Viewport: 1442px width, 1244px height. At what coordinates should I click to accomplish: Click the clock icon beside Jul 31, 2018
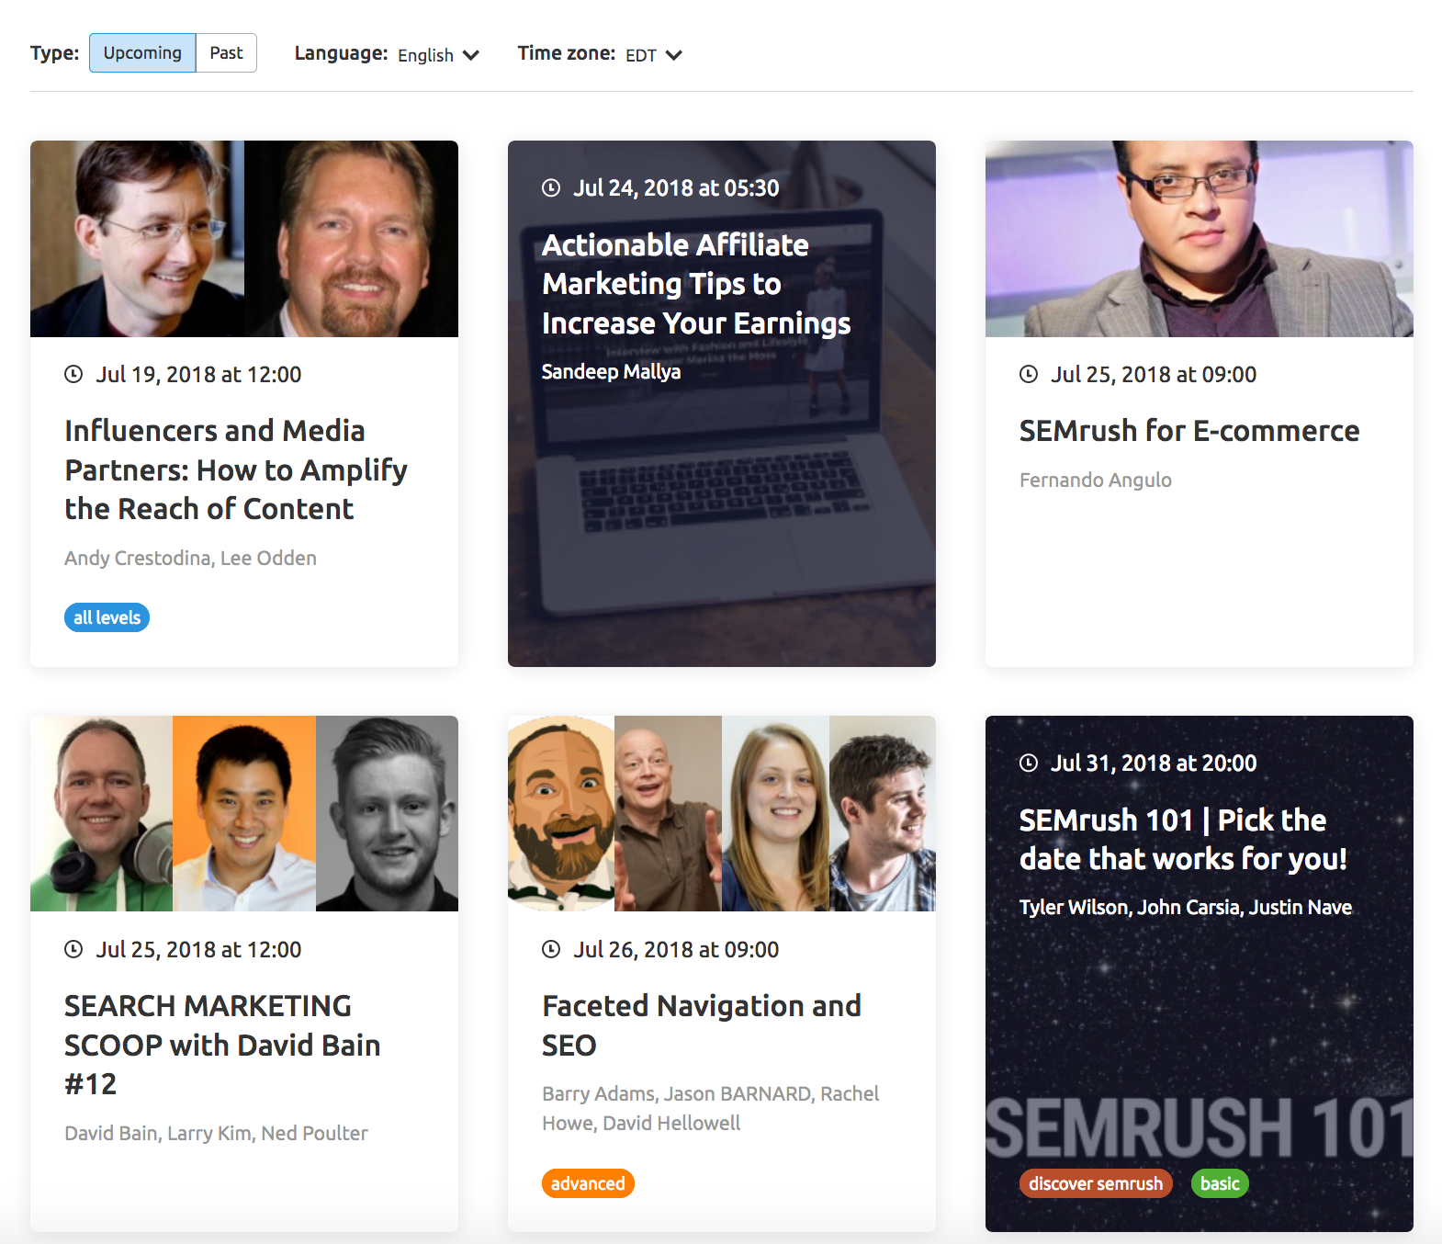[1029, 763]
